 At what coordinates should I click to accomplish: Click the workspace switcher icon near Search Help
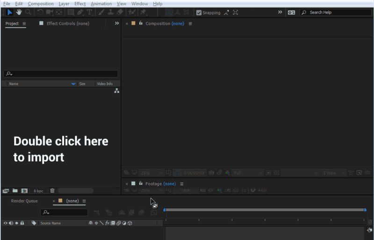coord(291,13)
